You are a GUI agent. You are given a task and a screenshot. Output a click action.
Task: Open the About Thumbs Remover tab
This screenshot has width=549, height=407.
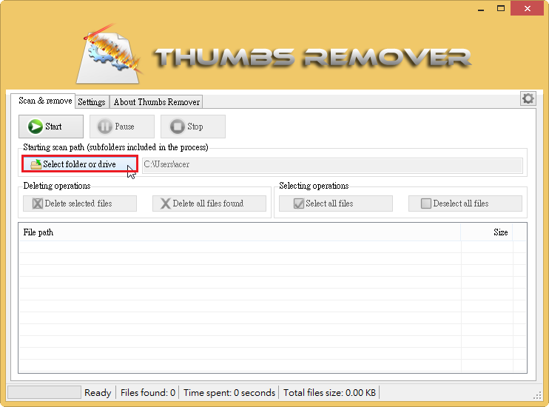point(156,102)
